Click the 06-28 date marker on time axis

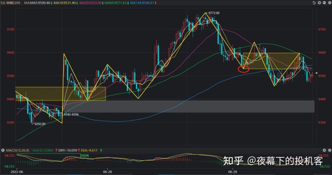tap(107, 172)
